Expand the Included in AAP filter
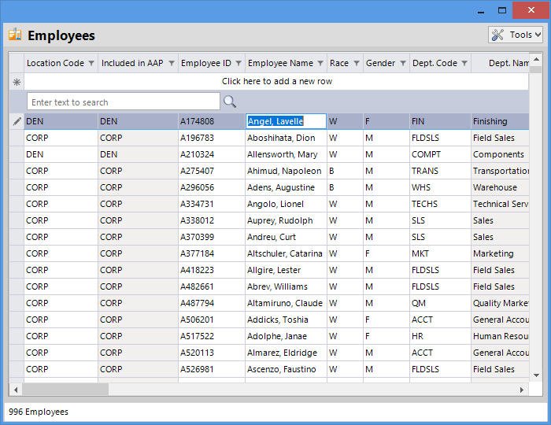The width and height of the screenshot is (551, 425). [x=171, y=63]
